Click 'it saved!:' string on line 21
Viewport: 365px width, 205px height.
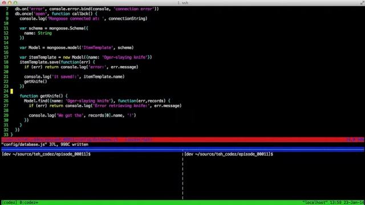click(66, 77)
